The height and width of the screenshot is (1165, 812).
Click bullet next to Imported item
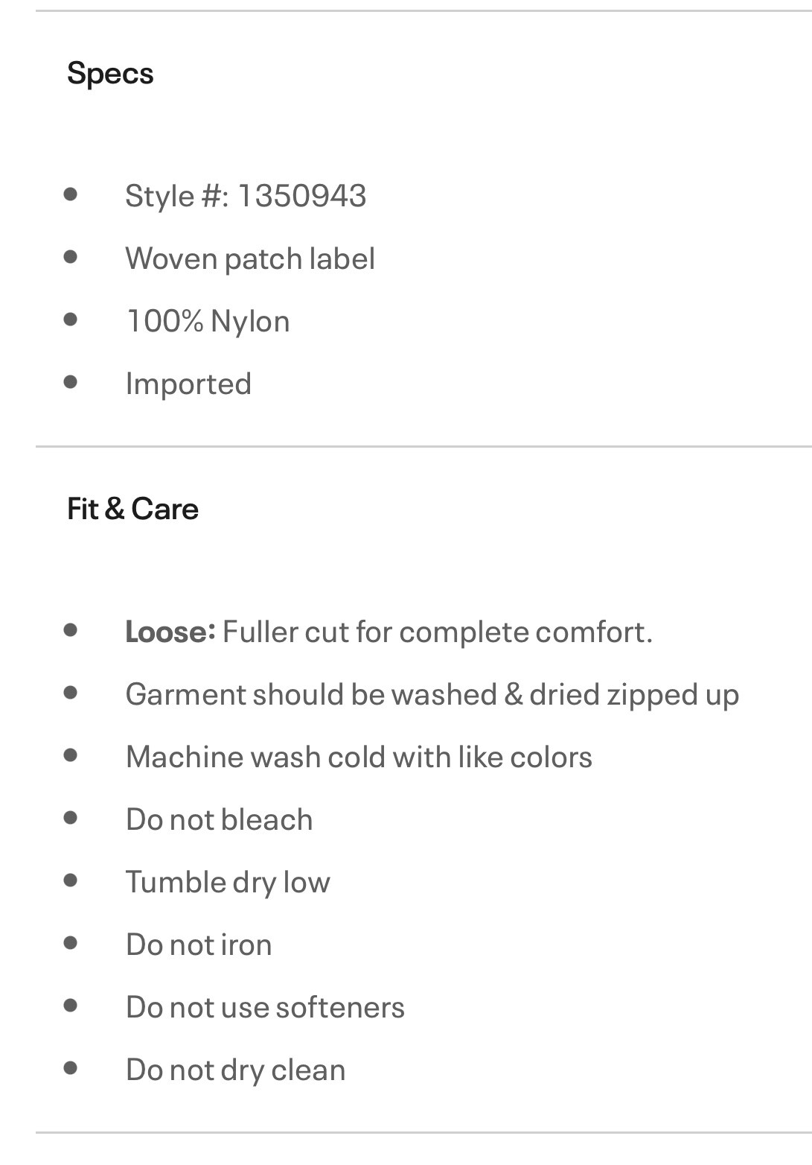71,382
